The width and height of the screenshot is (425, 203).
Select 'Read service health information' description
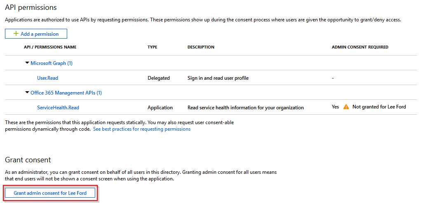pyautogui.click(x=246, y=108)
